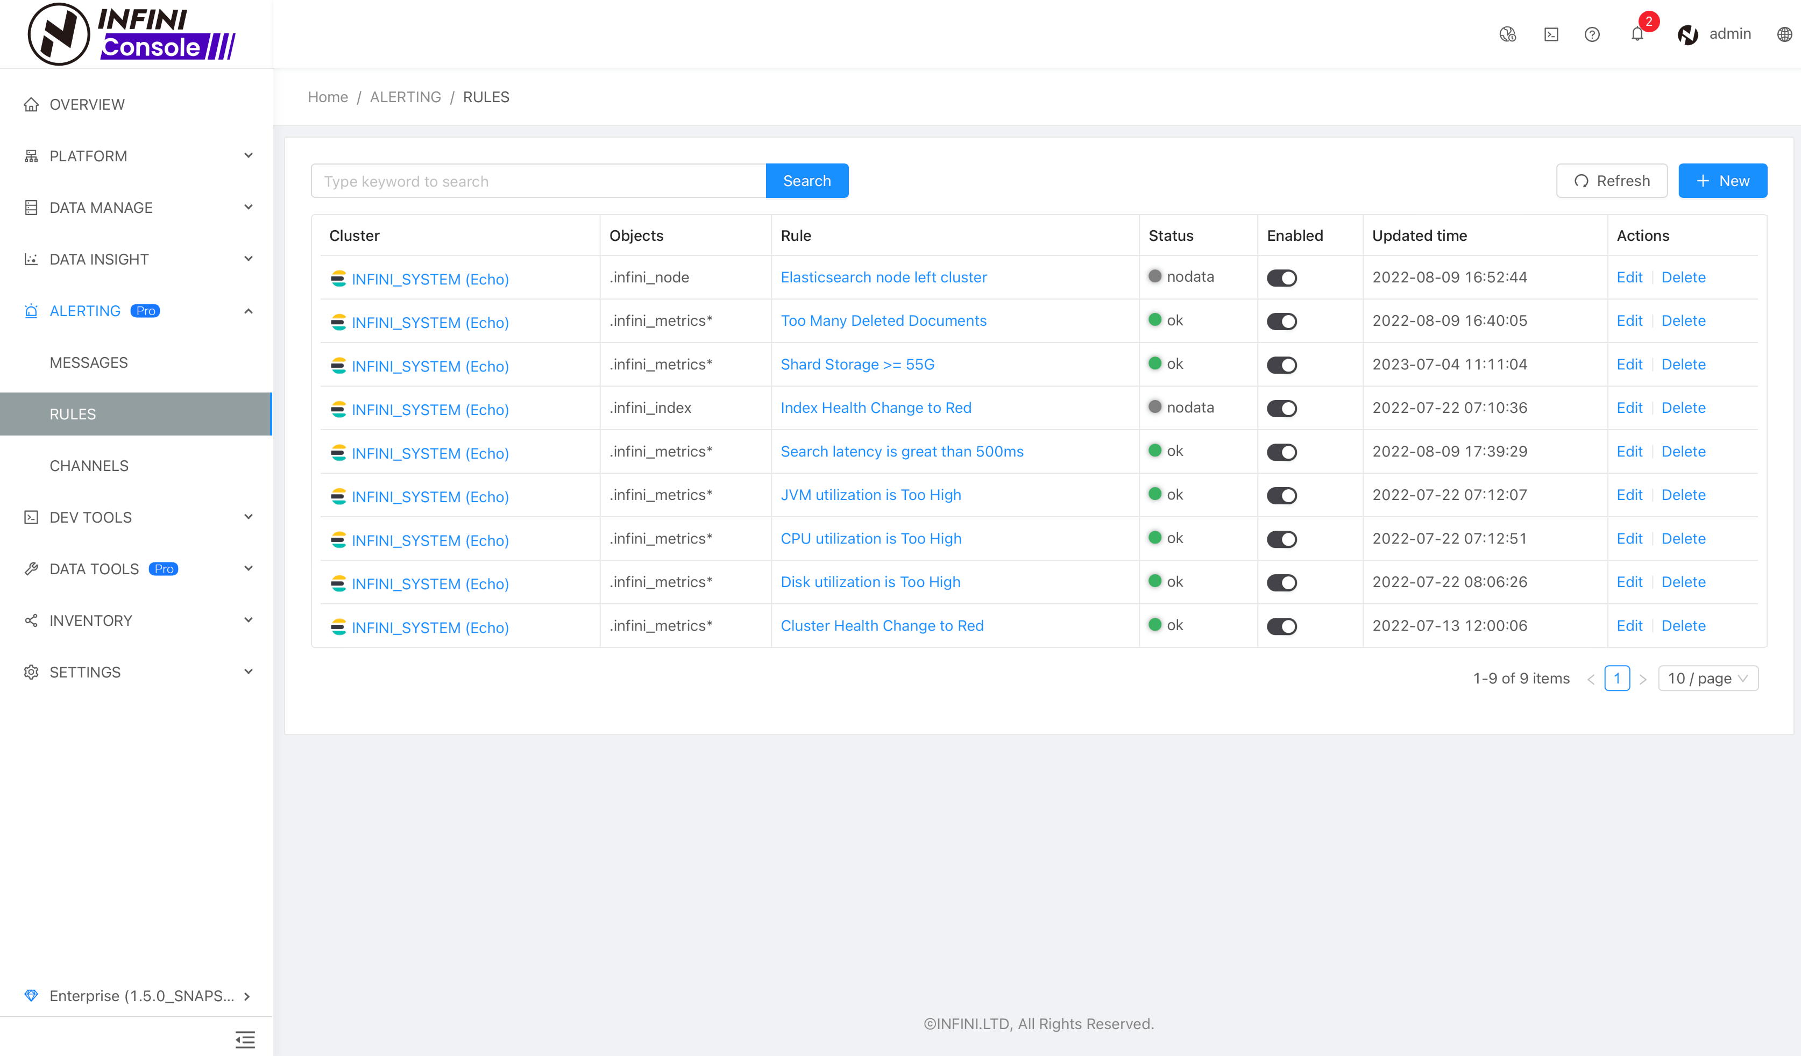Click the Enterprise diamond icon

click(x=31, y=995)
